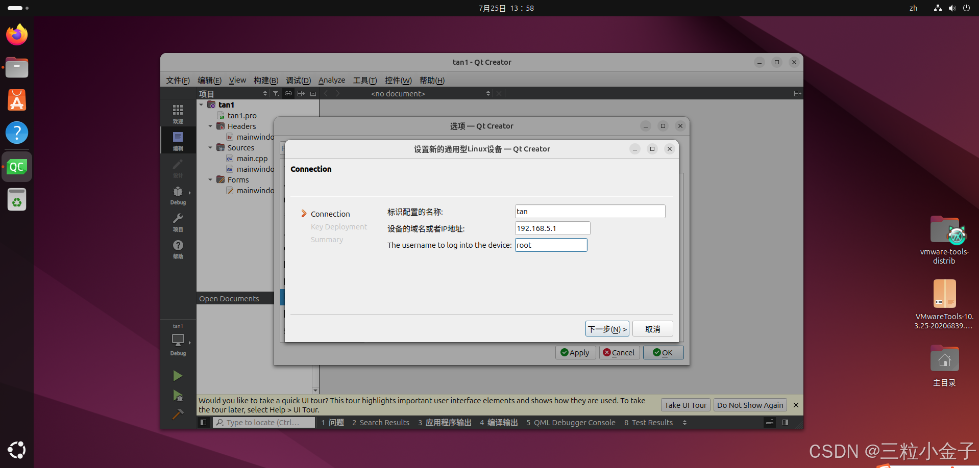Toggle left sidebar visibility icon
The height and width of the screenshot is (468, 979).
pyautogui.click(x=203, y=422)
